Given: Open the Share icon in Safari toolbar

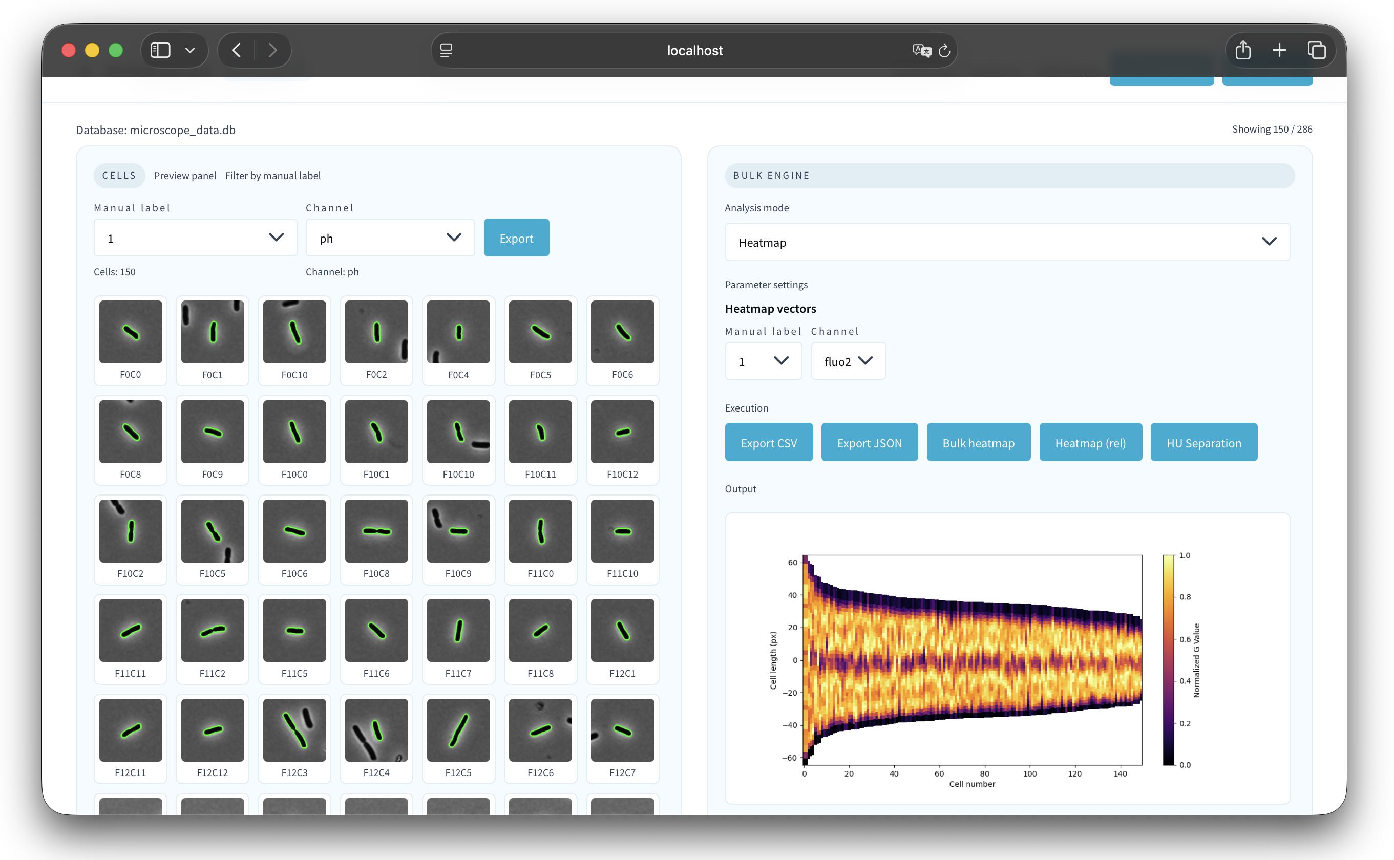Looking at the screenshot, I should click(1243, 50).
